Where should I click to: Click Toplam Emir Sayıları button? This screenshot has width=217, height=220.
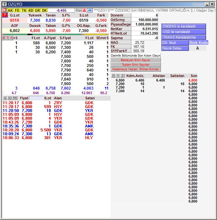tap(136, 64)
